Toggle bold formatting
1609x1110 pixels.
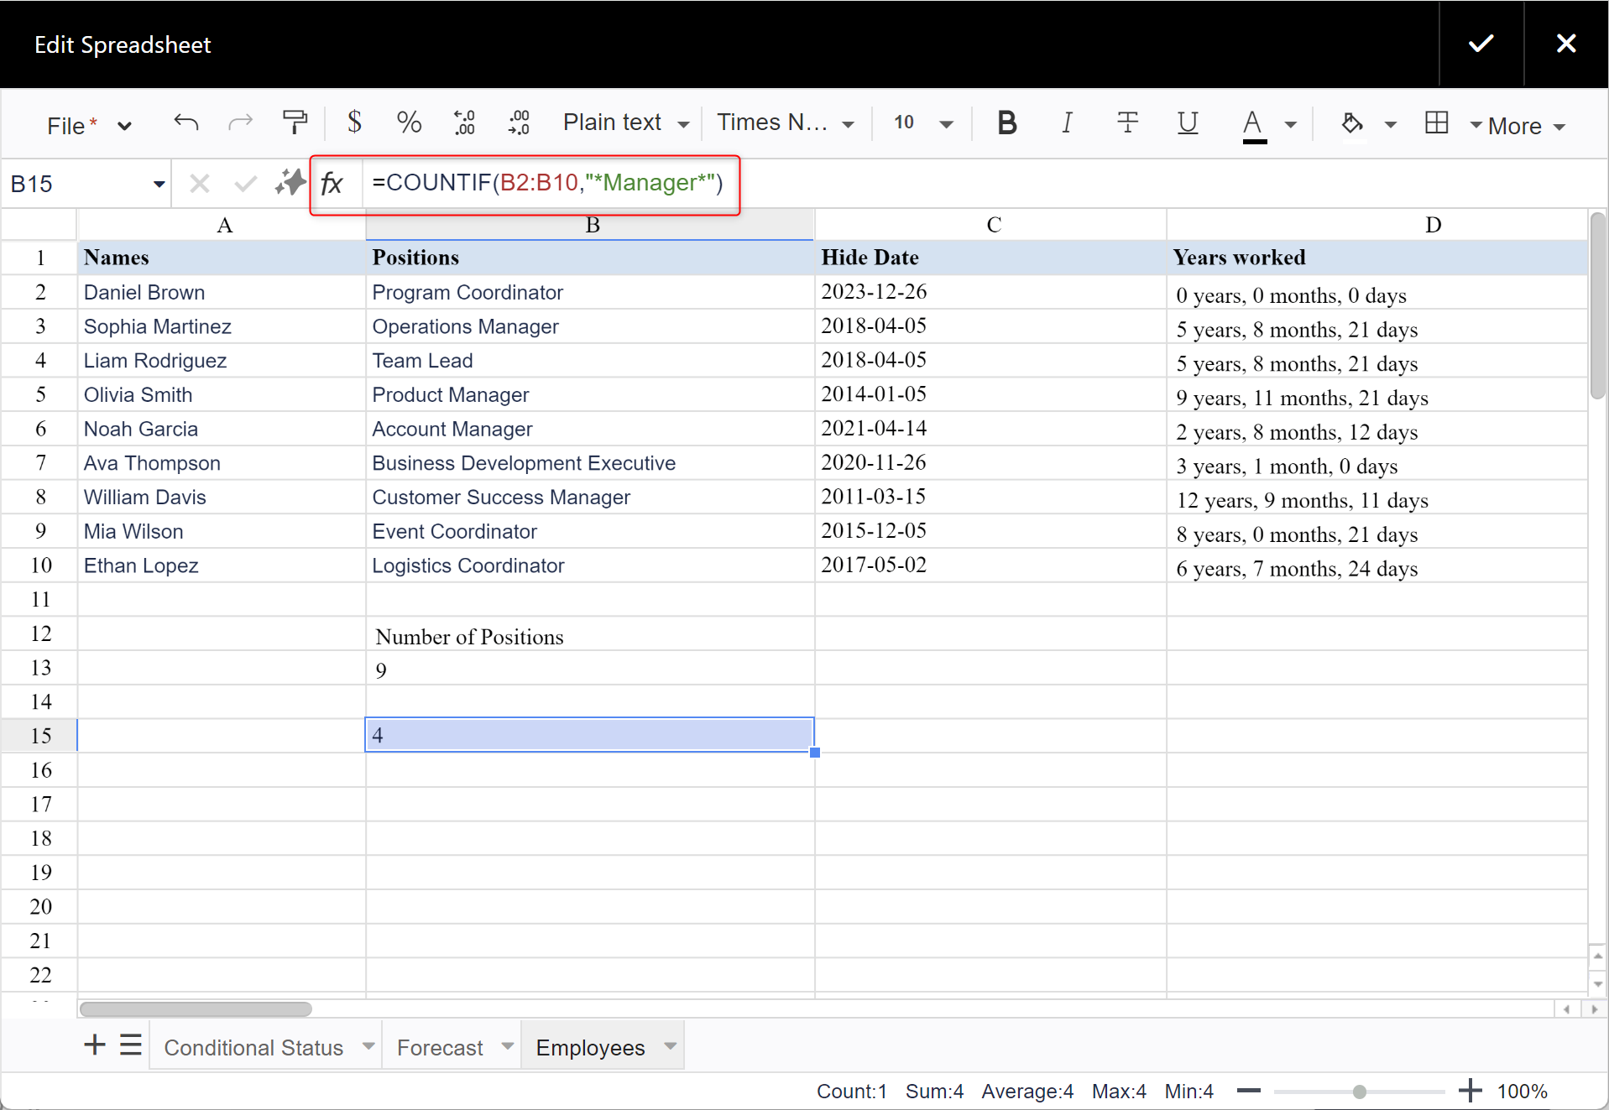[x=1006, y=123]
